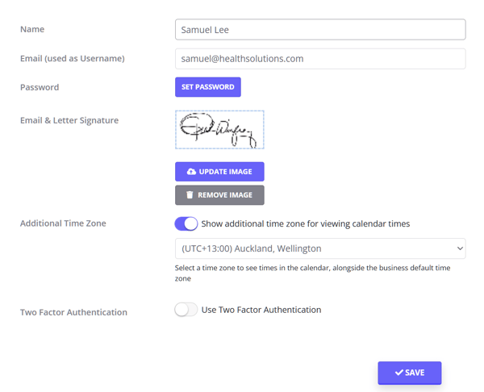Click the Update Image button text

pyautogui.click(x=225, y=172)
